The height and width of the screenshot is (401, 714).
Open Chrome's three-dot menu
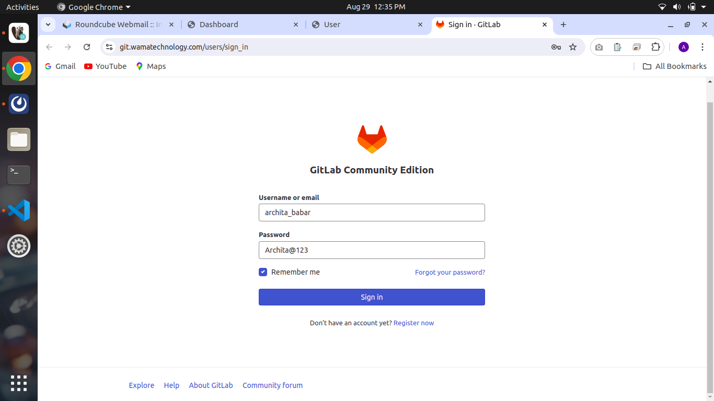coord(703,47)
